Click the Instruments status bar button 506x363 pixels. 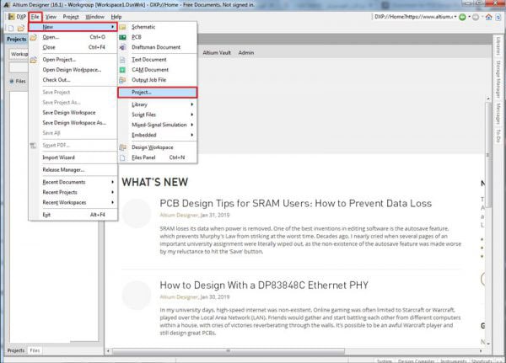click(x=454, y=360)
